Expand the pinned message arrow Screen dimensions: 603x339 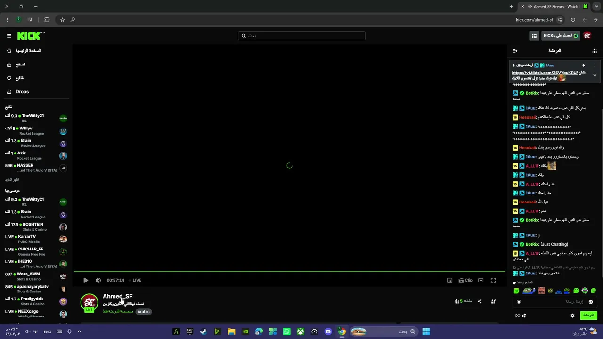coord(595,74)
